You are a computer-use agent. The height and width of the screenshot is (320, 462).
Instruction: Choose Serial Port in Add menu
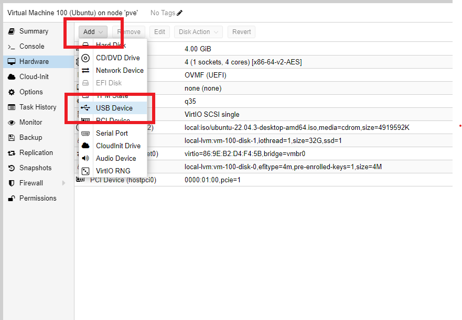point(113,134)
